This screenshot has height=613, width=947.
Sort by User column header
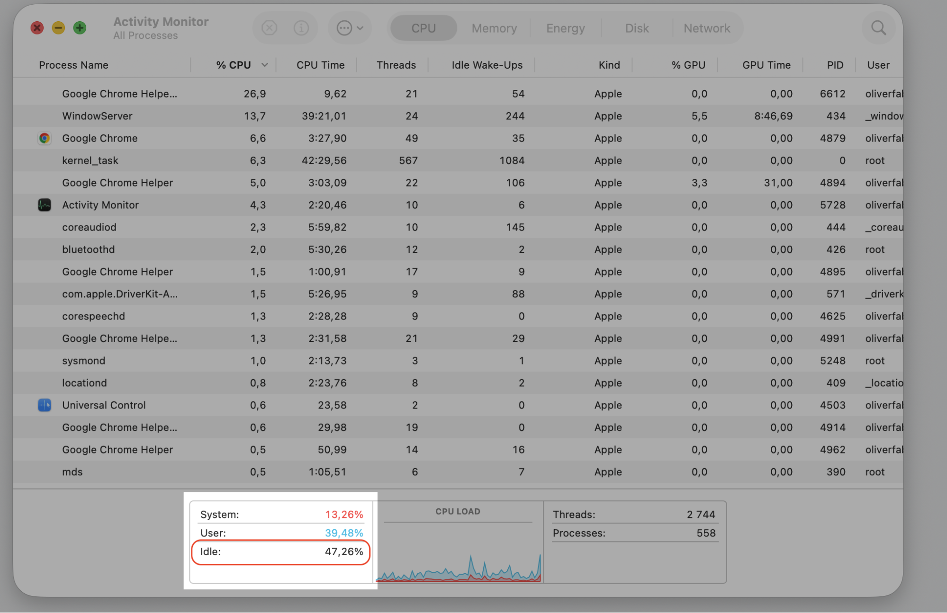point(878,65)
